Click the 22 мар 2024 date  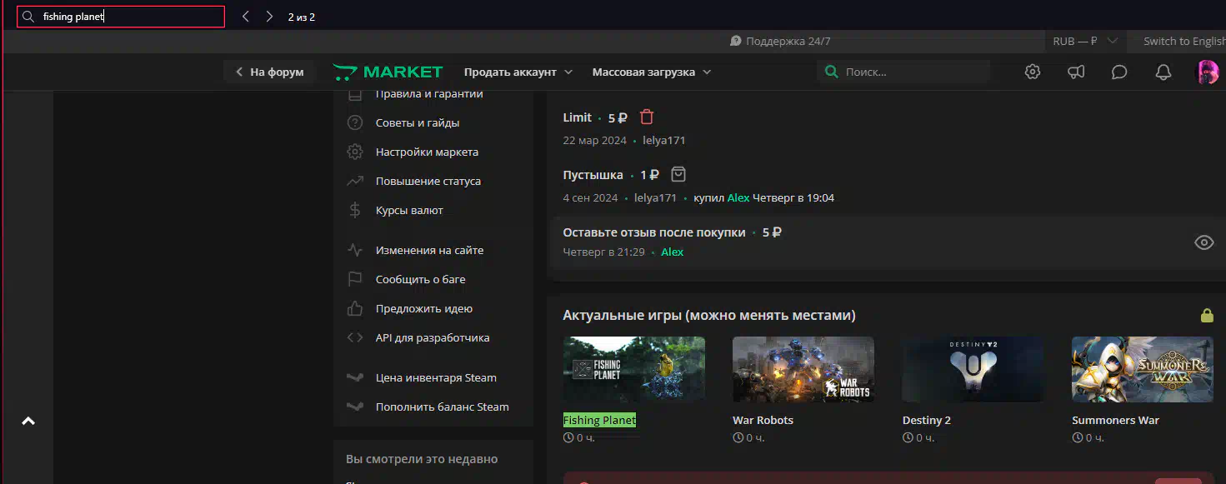(x=594, y=140)
